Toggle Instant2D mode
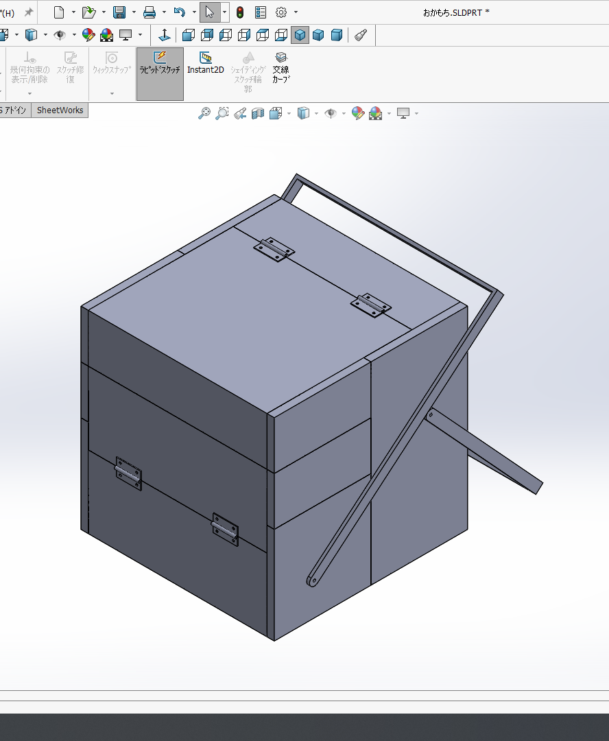This screenshot has height=741, width=609. (x=206, y=63)
